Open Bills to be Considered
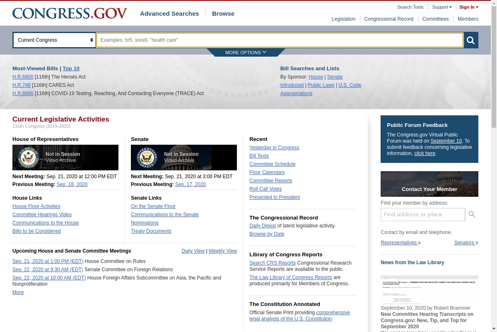The image size is (497, 332). coord(36,231)
